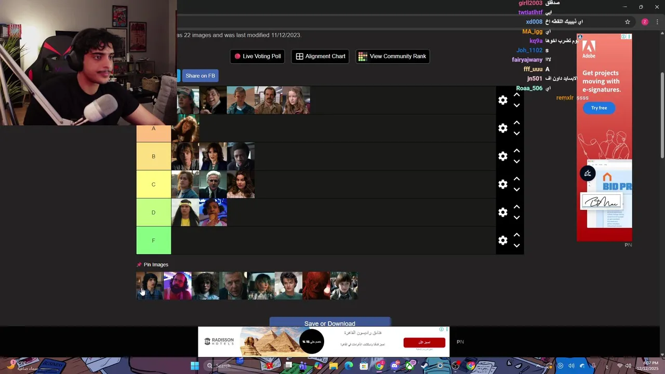Click the yellow C tier label
665x374 pixels.
point(153,184)
